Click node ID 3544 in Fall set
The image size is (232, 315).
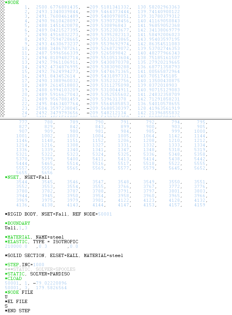[22, 182]
